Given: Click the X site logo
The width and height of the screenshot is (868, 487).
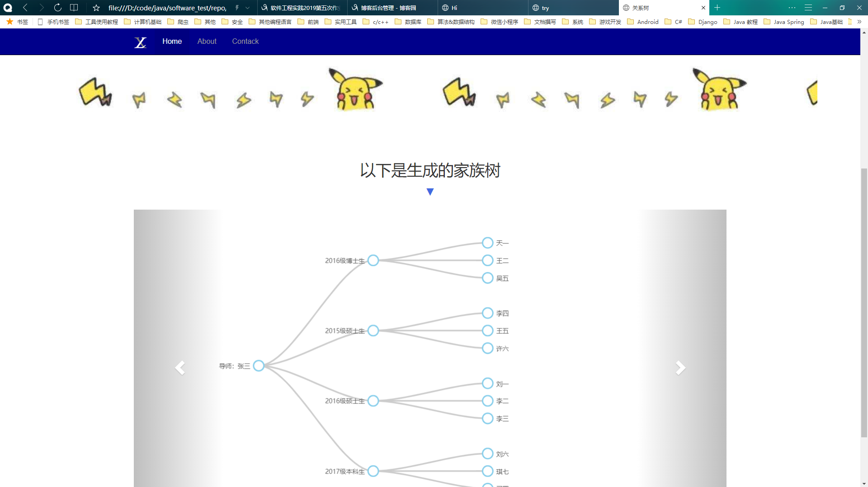Looking at the screenshot, I should coord(140,42).
